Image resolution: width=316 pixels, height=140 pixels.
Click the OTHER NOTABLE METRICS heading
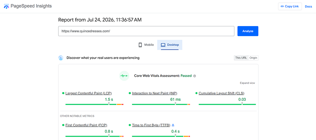(77, 116)
